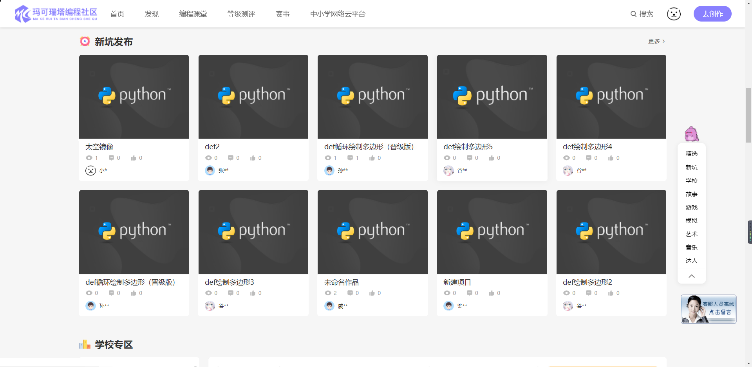Like the def绘制多边形4 project
Screen dimensions: 752x367
611,158
